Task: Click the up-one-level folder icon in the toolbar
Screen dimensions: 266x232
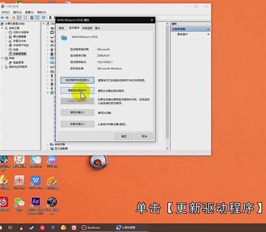Action: tap(14, 18)
